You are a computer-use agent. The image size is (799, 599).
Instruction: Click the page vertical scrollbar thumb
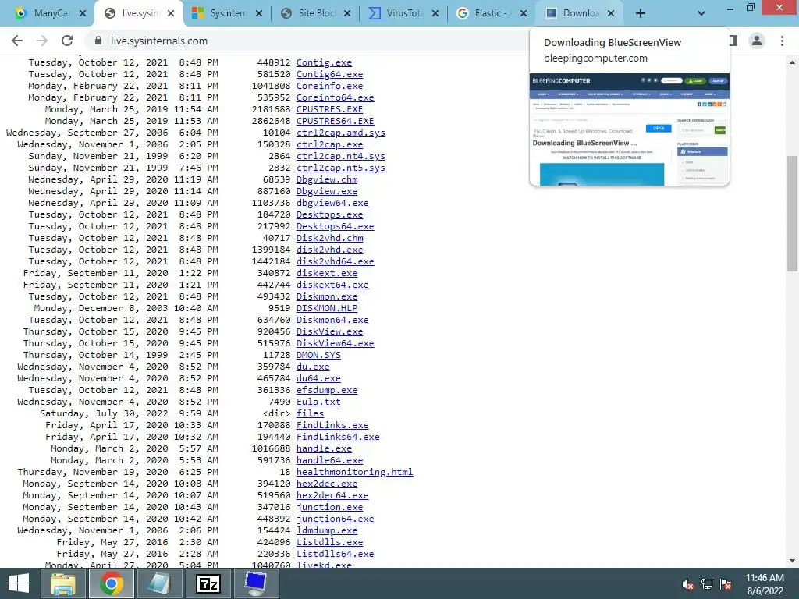tap(792, 214)
